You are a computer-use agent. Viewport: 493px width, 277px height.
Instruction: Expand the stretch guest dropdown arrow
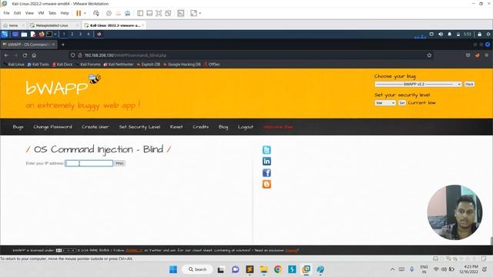tap(200, 13)
